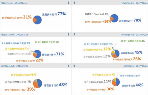Click the gray MSI 11% label in panel 6
The image size is (148, 95).
(x=98, y=82)
